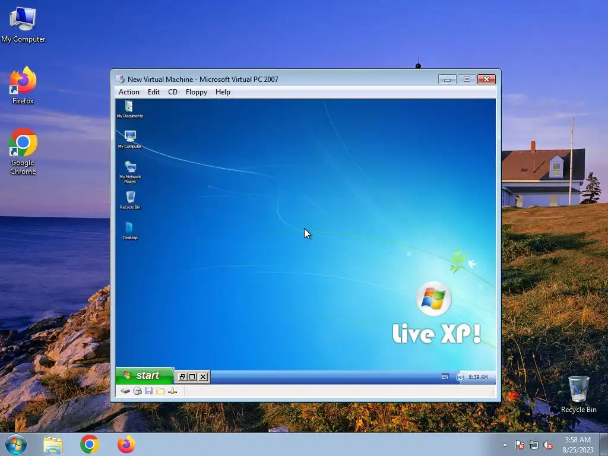The image size is (608, 456).
Task: Open the Floppy menu in Virtual PC
Action: click(x=196, y=92)
